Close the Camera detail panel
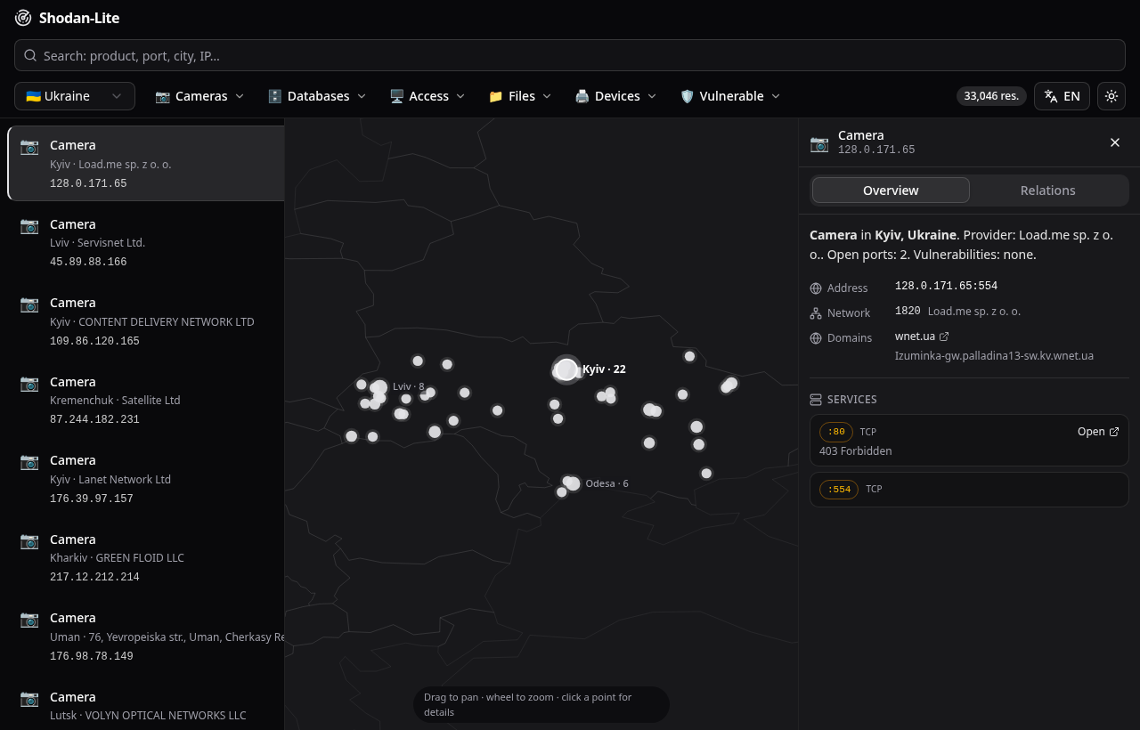The width and height of the screenshot is (1140, 730). (x=1115, y=142)
